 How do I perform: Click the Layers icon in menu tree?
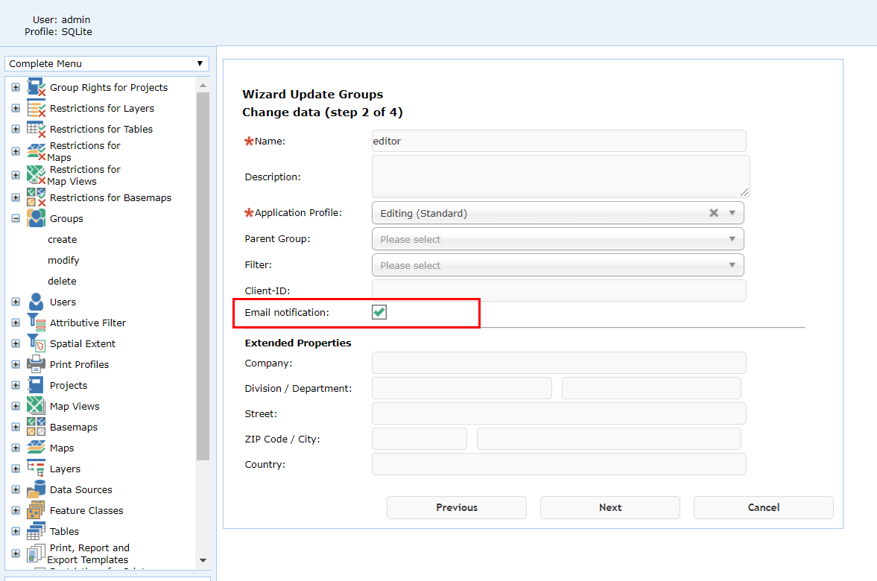tap(36, 469)
